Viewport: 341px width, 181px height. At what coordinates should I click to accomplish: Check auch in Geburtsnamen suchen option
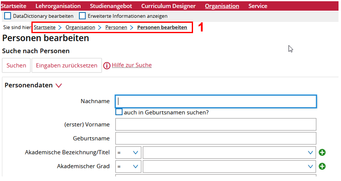tap(119, 112)
